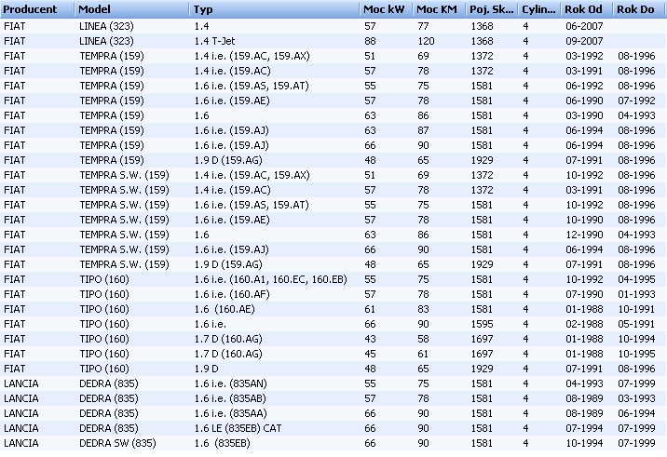Click 02-1988 start date in TIPO row
Viewport: 667px width, 457px height.
pos(584,324)
